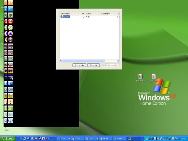
Task: Select the green channel 3 icon
Action: [10, 15]
